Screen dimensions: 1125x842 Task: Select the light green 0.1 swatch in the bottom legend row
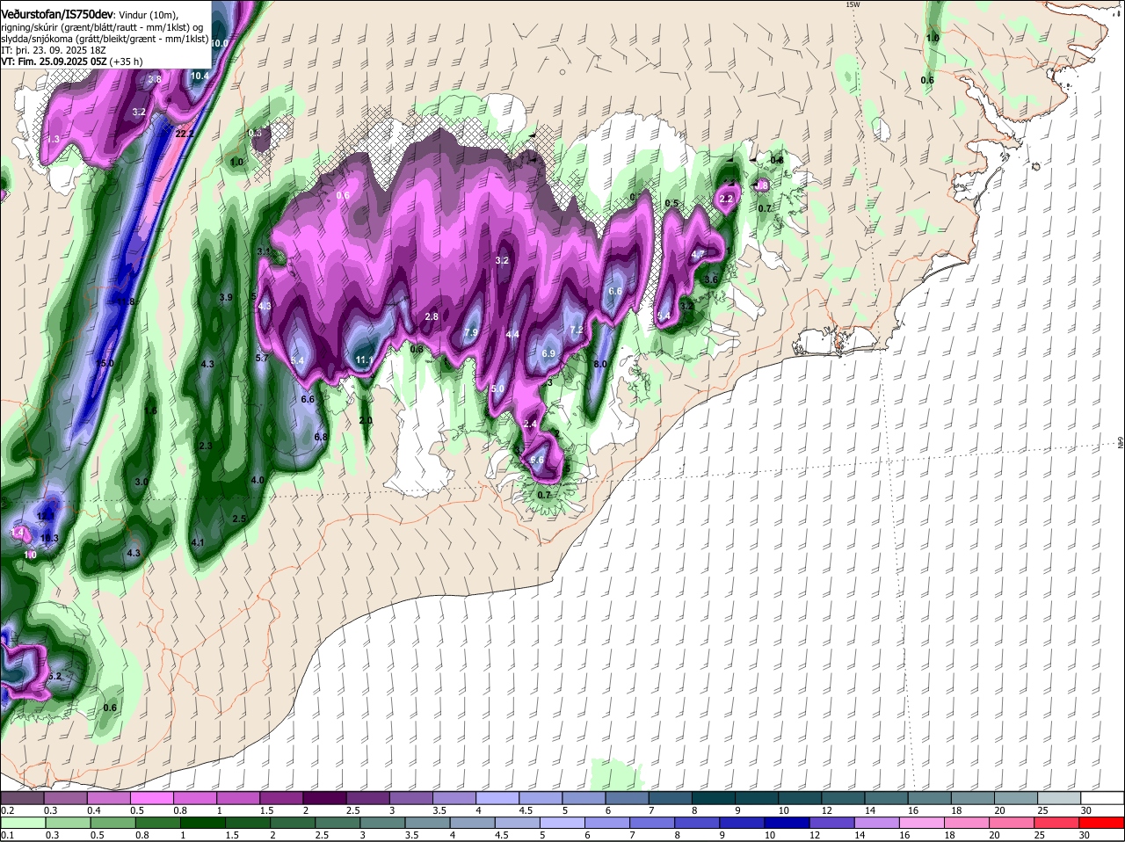coord(22,823)
